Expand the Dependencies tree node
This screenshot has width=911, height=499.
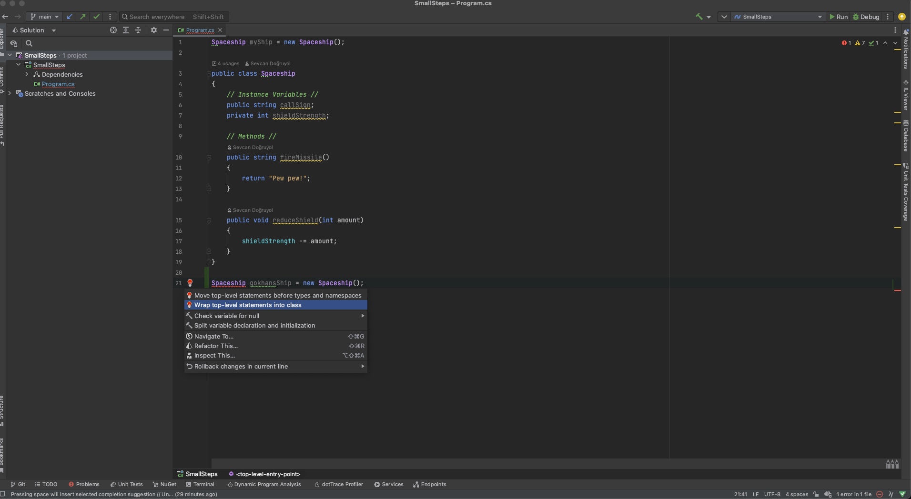pyautogui.click(x=27, y=74)
